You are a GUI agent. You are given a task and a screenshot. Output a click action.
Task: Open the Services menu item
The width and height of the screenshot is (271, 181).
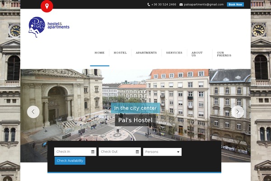[174, 52]
